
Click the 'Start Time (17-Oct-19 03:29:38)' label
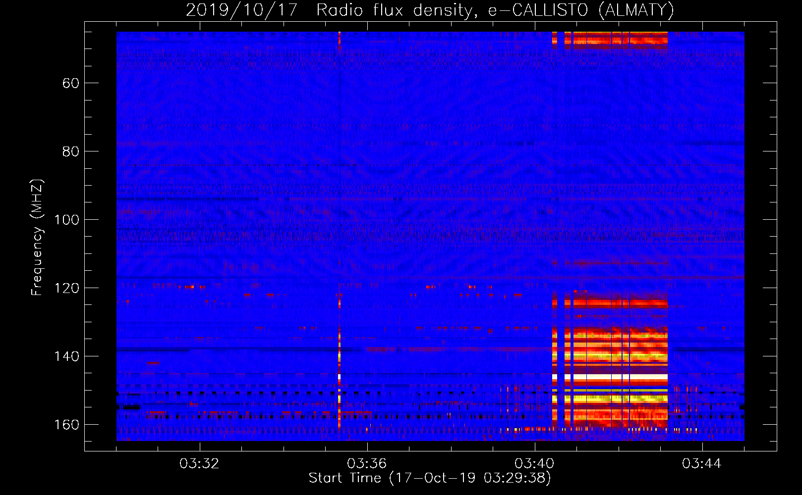430,478
